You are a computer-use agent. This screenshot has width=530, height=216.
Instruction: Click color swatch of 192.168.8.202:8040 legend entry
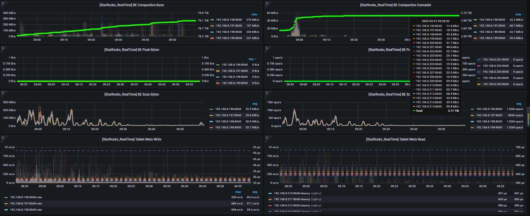coord(479,66)
